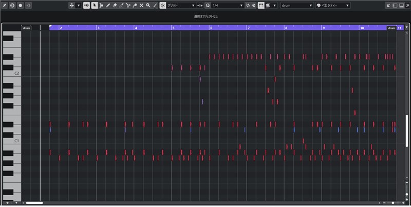The height and width of the screenshot is (207, 411).
Task: Click the drum part end label near bar 11
Action: 391,28
